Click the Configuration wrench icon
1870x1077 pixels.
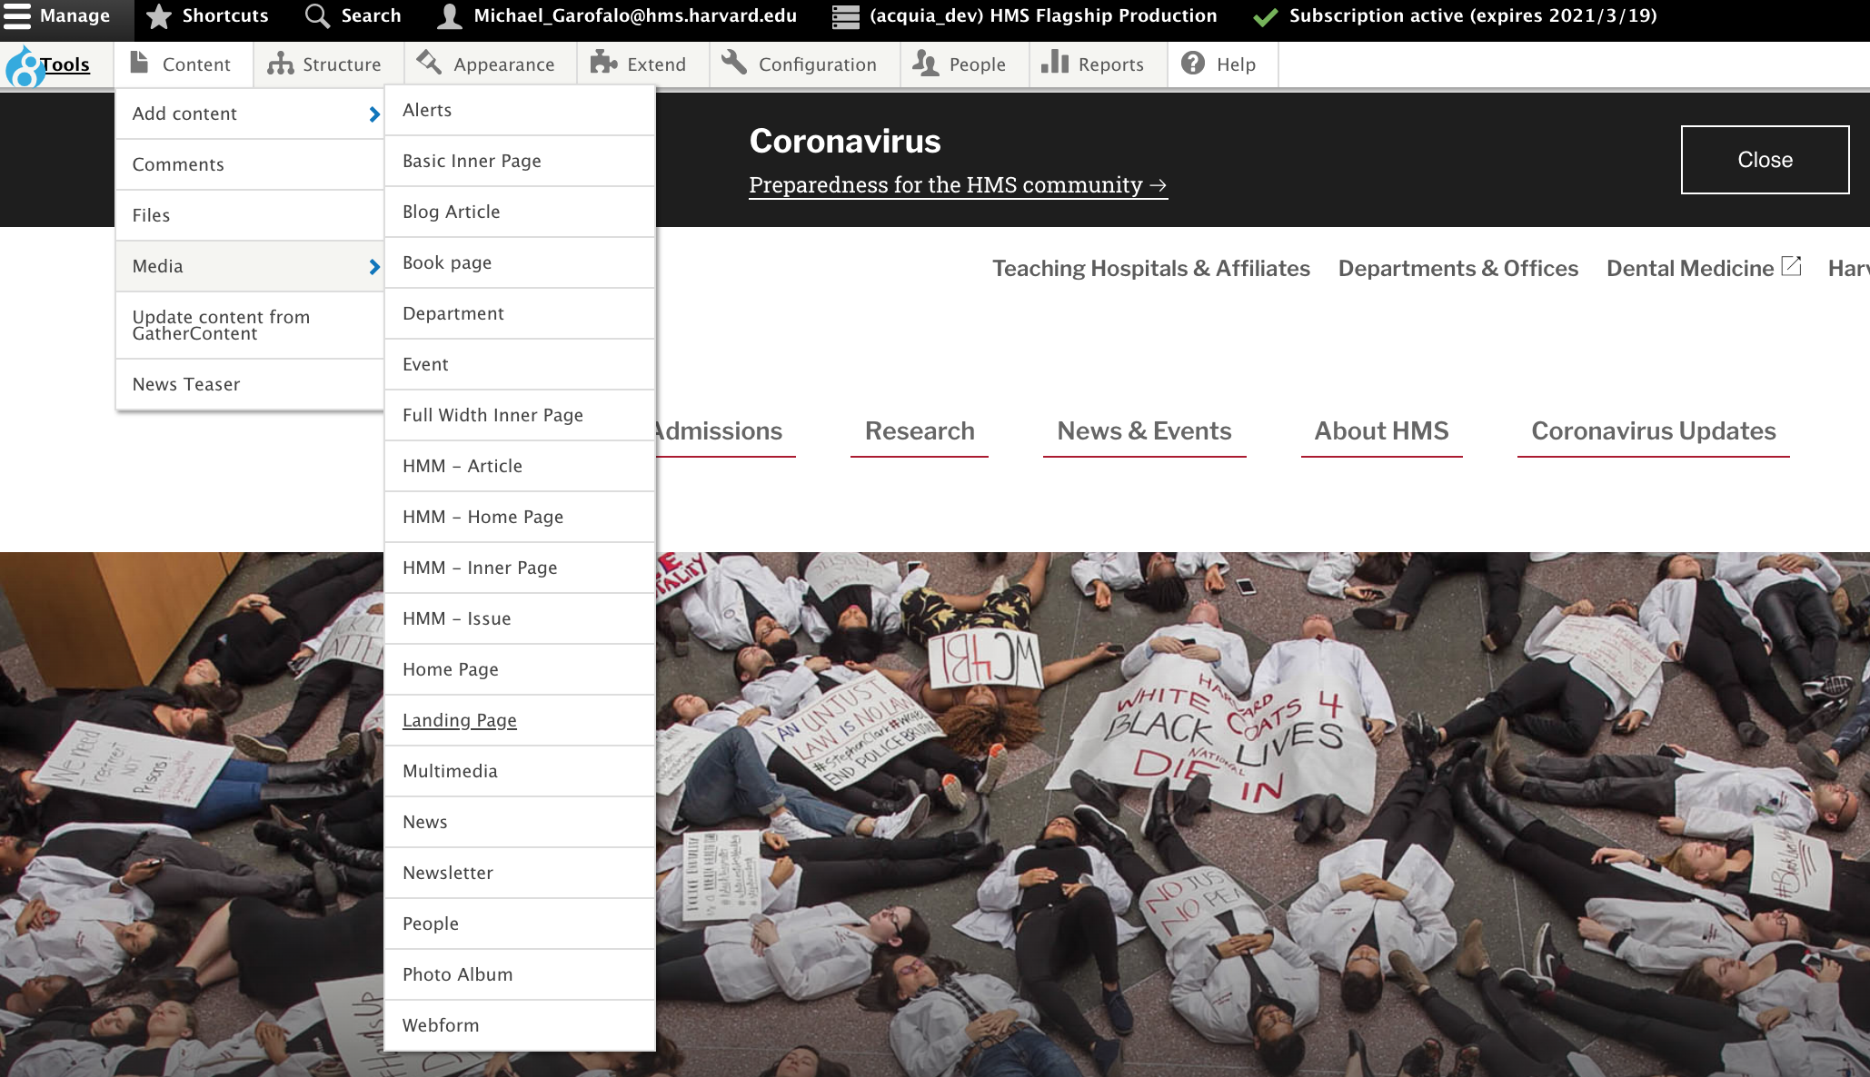click(734, 63)
